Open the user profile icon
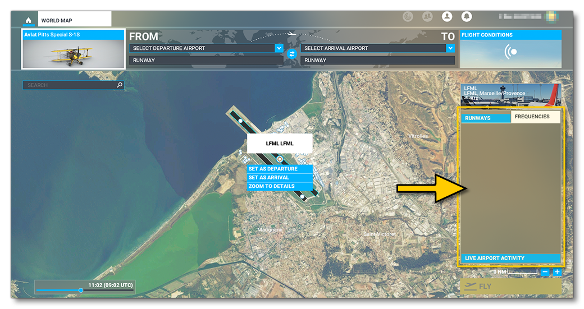 tap(447, 17)
